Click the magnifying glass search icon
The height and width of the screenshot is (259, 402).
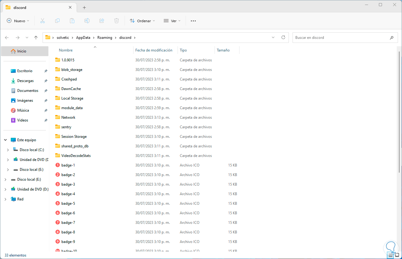[392, 38]
